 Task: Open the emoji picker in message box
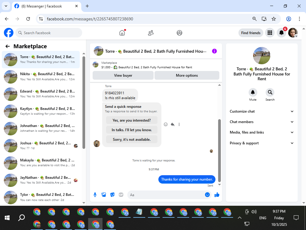tap(207, 195)
